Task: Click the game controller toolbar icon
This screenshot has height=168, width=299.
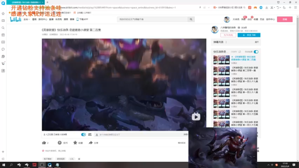Action: coord(255,7)
